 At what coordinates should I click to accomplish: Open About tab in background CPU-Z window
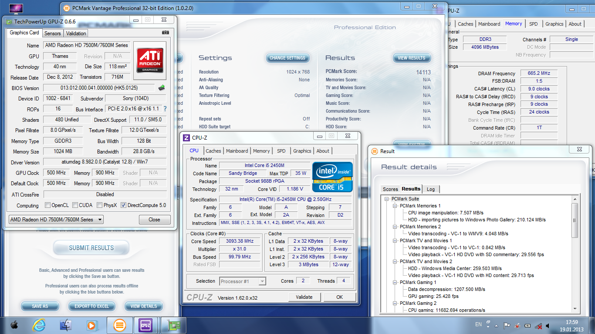[x=575, y=24]
